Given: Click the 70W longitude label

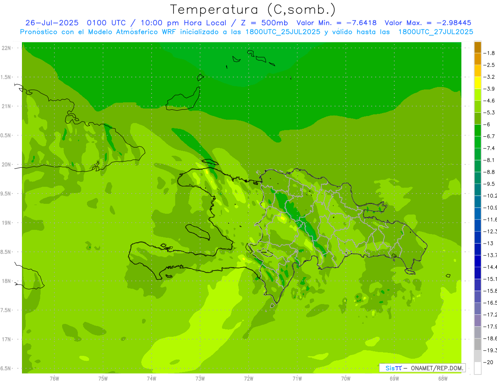Looking at the screenshot, I should tap(346, 378).
